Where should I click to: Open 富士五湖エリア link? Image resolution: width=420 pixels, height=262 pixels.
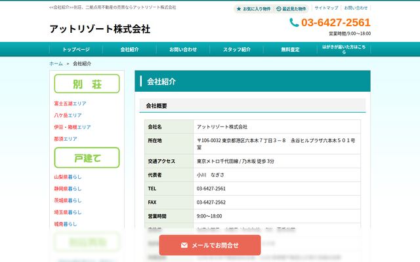[70, 103]
